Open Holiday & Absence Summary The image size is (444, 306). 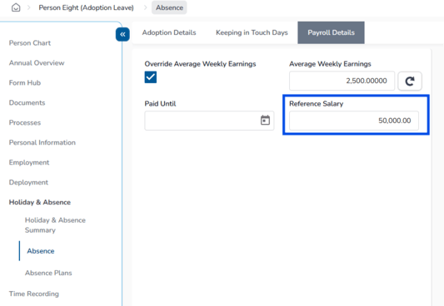(x=55, y=225)
